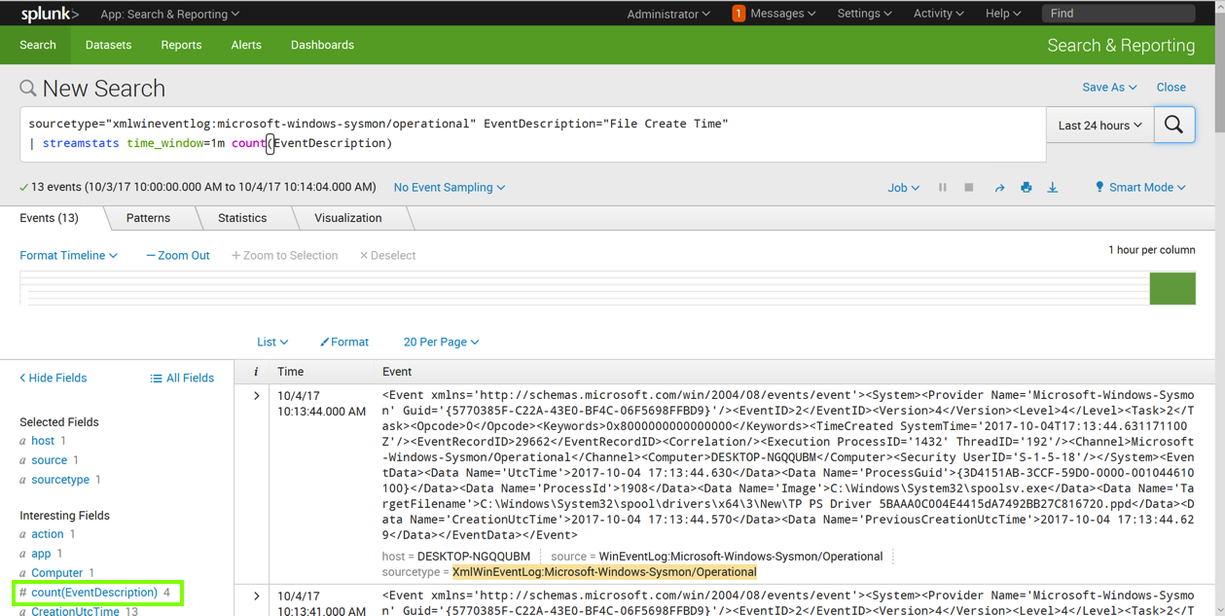Open the Dashboards nav item
The image size is (1225, 616).
pyautogui.click(x=322, y=45)
